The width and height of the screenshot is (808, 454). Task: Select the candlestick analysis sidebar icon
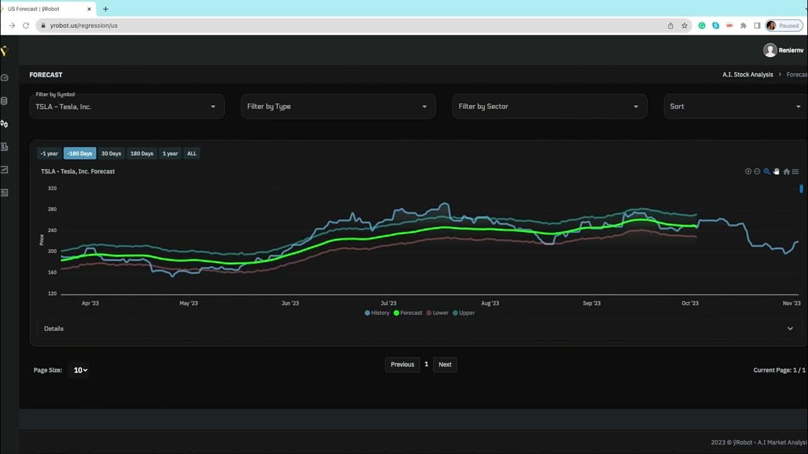[4, 124]
